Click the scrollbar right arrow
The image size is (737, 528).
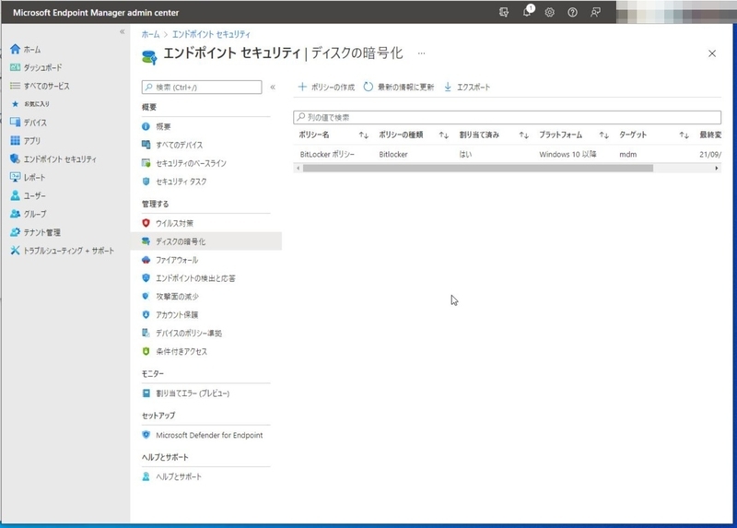[717, 168]
